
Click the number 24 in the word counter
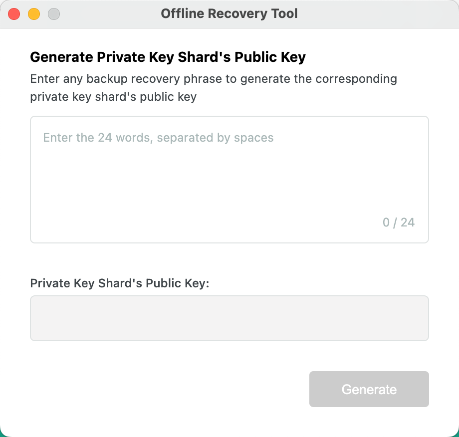pos(408,222)
